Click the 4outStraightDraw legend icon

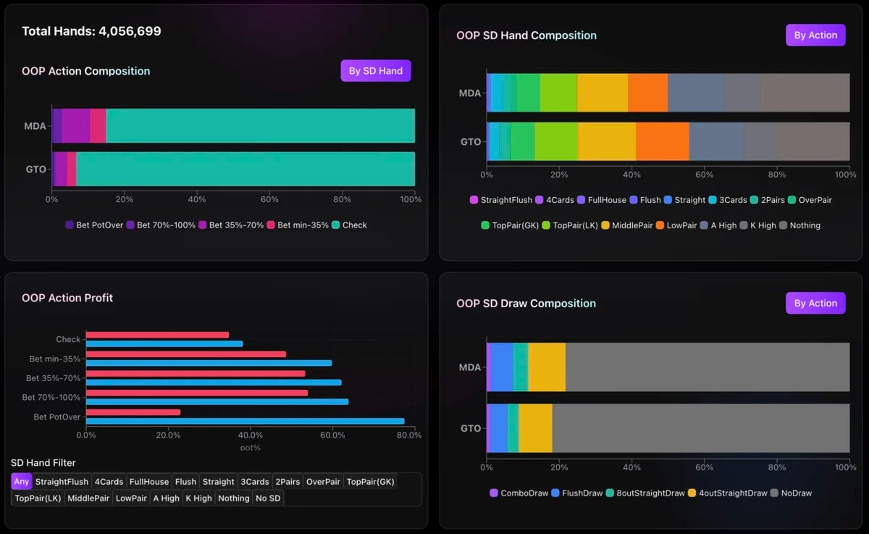coord(692,493)
